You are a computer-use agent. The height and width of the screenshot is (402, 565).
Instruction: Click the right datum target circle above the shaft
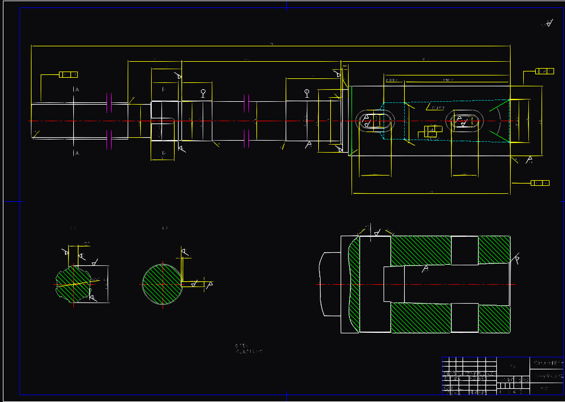pyautogui.click(x=307, y=94)
